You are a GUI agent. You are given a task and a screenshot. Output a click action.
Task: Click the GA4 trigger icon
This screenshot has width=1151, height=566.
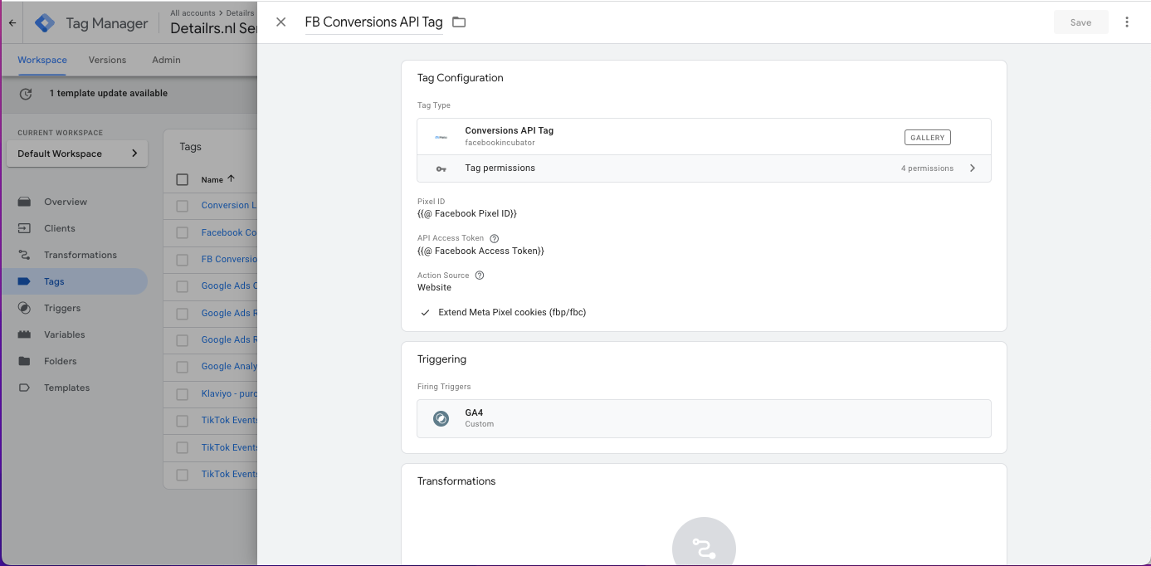tap(441, 418)
